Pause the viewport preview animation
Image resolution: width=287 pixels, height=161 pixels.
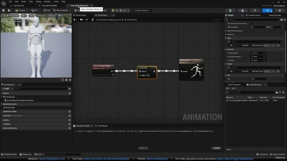(x=66, y=80)
